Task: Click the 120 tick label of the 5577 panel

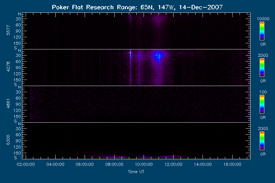Action: coord(17,37)
